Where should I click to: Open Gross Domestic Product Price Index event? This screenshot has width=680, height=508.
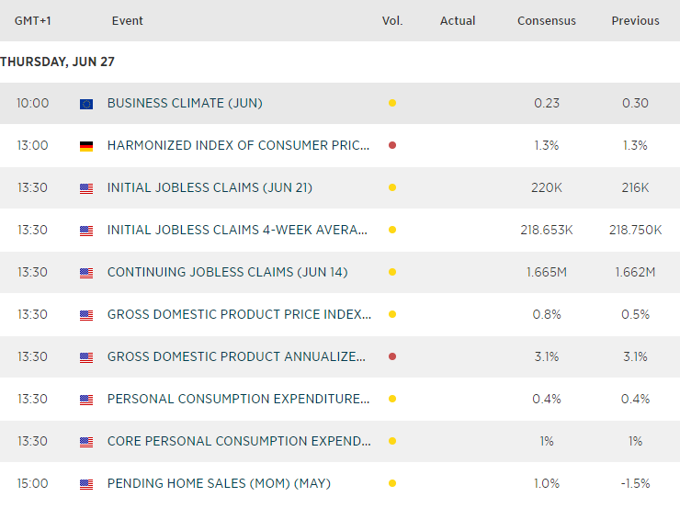tap(239, 314)
